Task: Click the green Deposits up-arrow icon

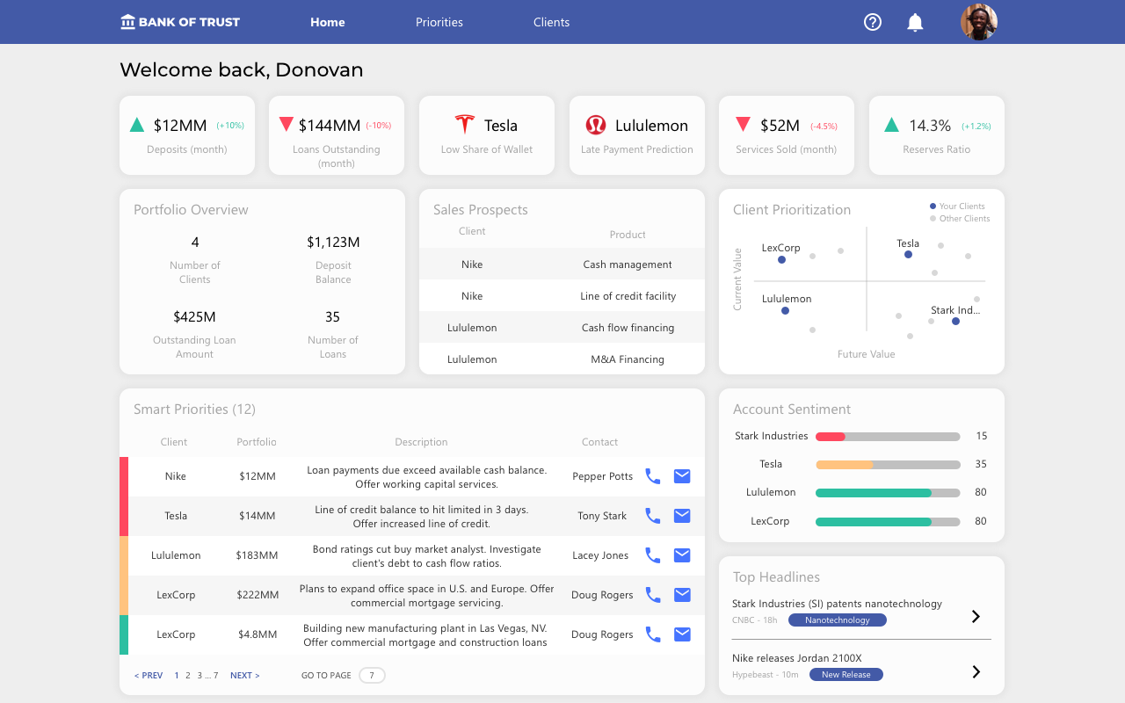Action: 137,125
